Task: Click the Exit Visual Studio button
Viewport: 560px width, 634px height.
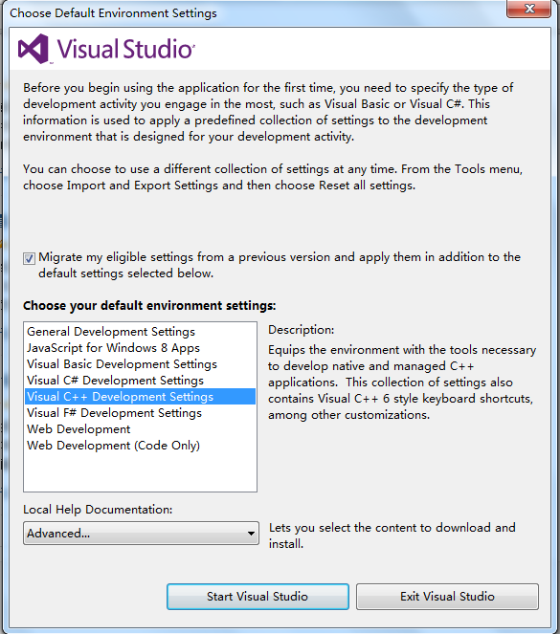Action: (x=447, y=597)
